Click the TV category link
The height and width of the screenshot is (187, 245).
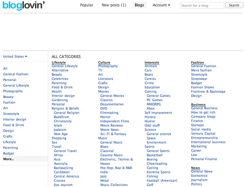100,70
